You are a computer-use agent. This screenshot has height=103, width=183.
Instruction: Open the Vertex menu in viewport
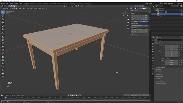click(35, 8)
